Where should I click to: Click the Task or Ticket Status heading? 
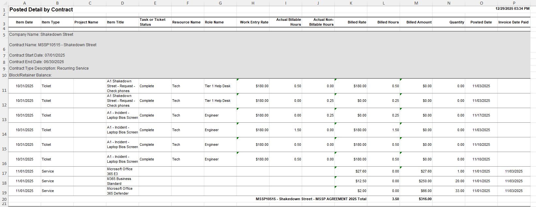[152, 22]
